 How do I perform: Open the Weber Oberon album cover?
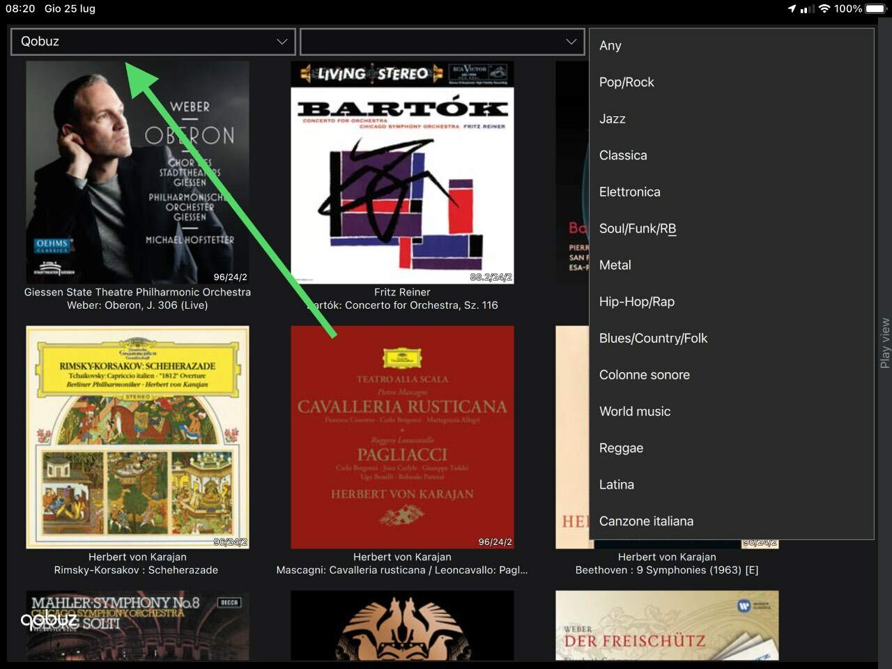(137, 172)
